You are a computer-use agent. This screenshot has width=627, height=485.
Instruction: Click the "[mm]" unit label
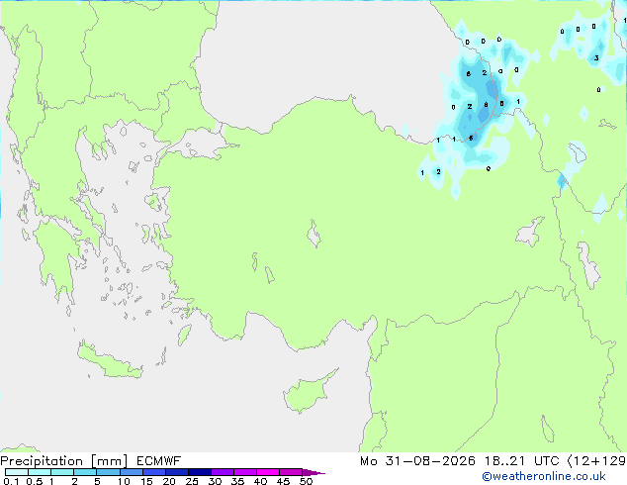[x=109, y=461]
